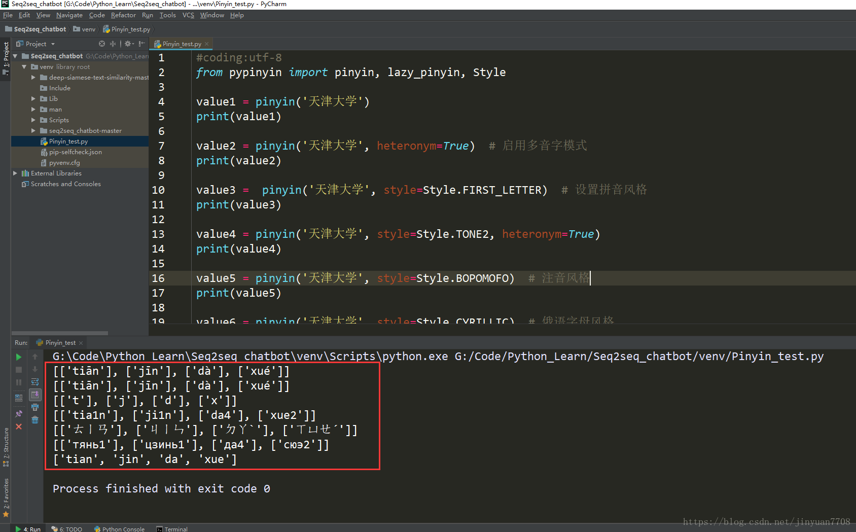Open the Project view selector dropdown
The height and width of the screenshot is (532, 856).
pyautogui.click(x=36, y=44)
